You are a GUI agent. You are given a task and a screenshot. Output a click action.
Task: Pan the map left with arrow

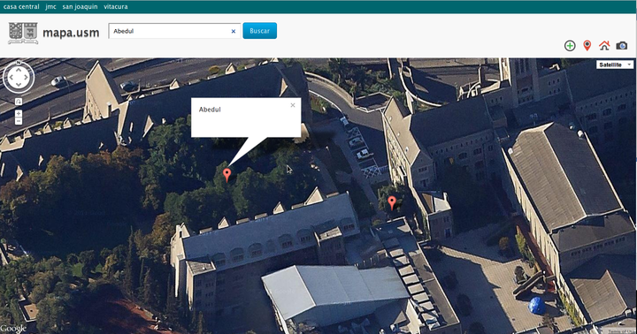(x=11, y=77)
